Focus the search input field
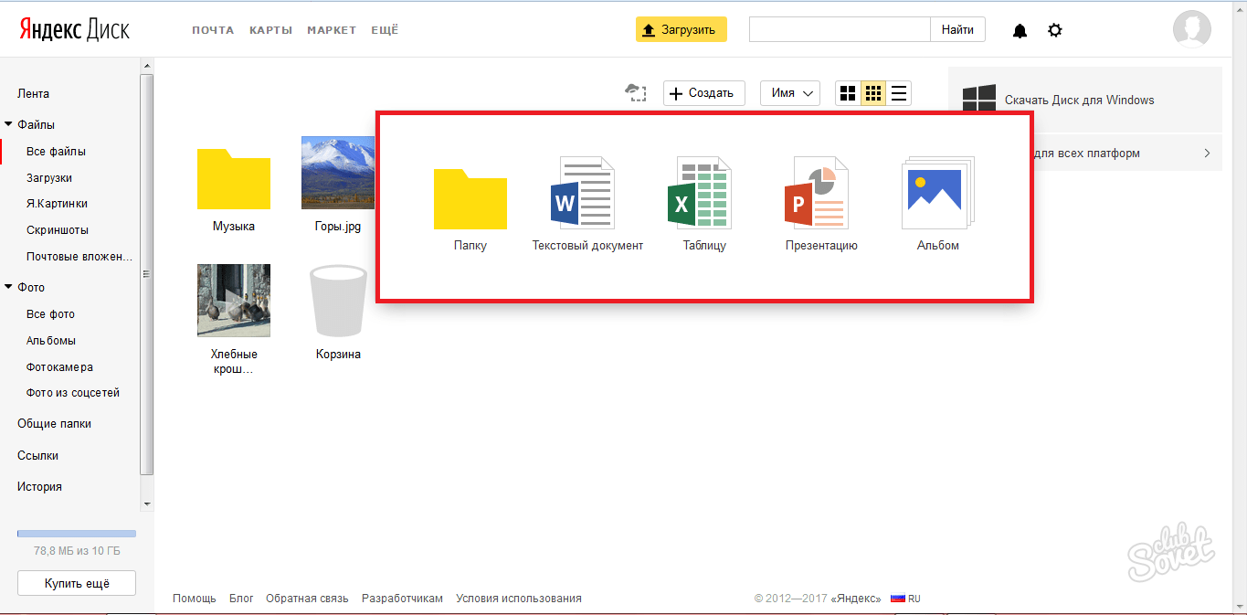This screenshot has width=1247, height=615. (x=840, y=30)
